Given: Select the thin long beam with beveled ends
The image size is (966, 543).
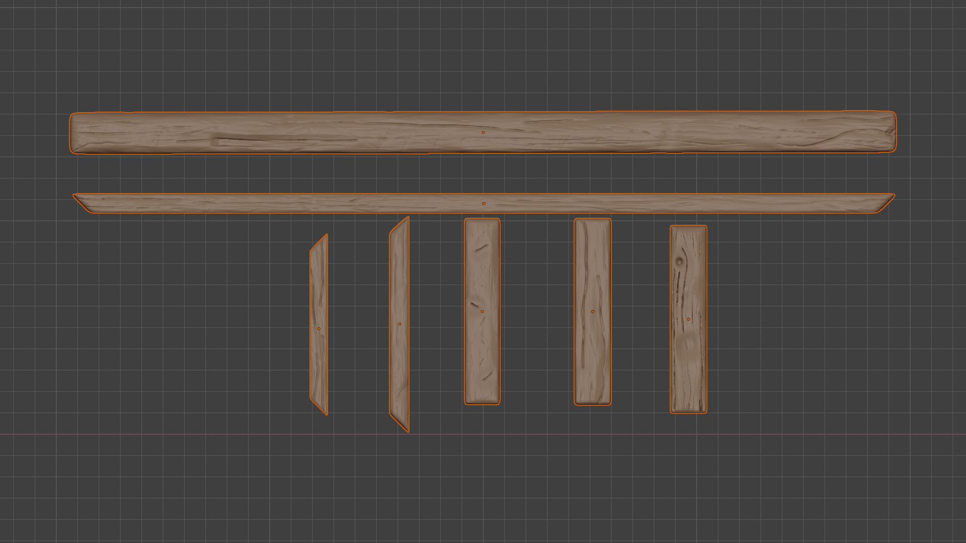Looking at the screenshot, I should [302, 203].
